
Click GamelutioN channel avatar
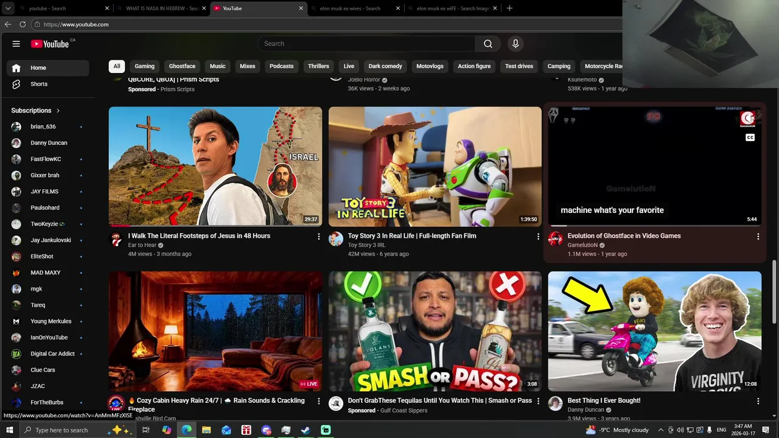[555, 239]
